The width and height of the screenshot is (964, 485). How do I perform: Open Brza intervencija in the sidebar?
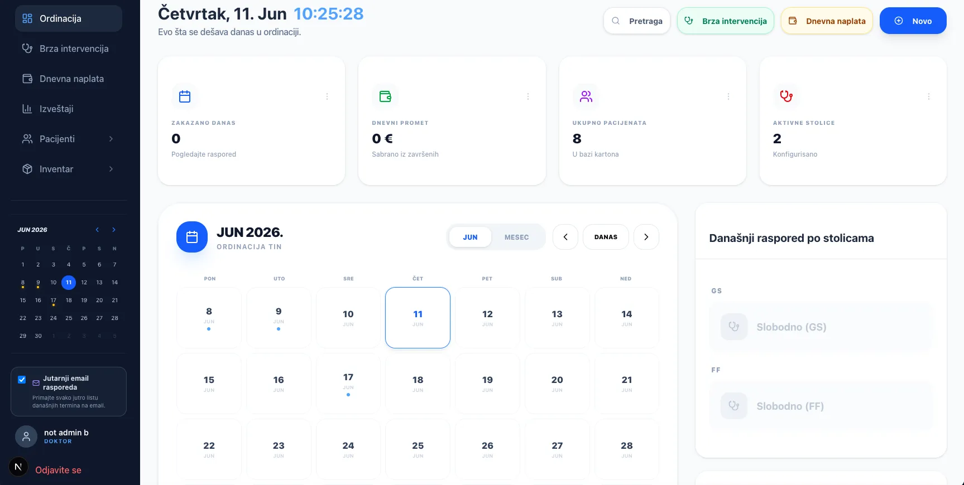69,48
